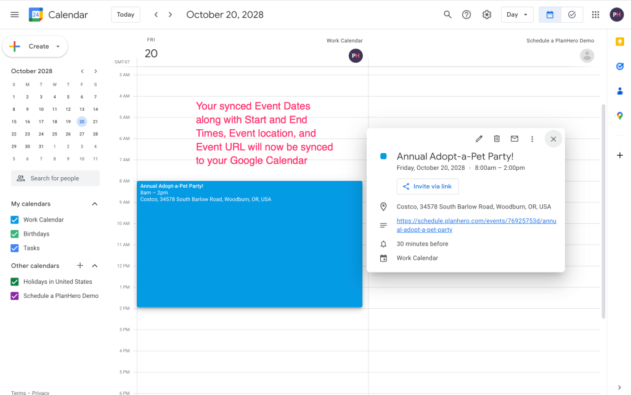Click the search magnifier icon
This screenshot has height=395, width=631.
coord(448,15)
